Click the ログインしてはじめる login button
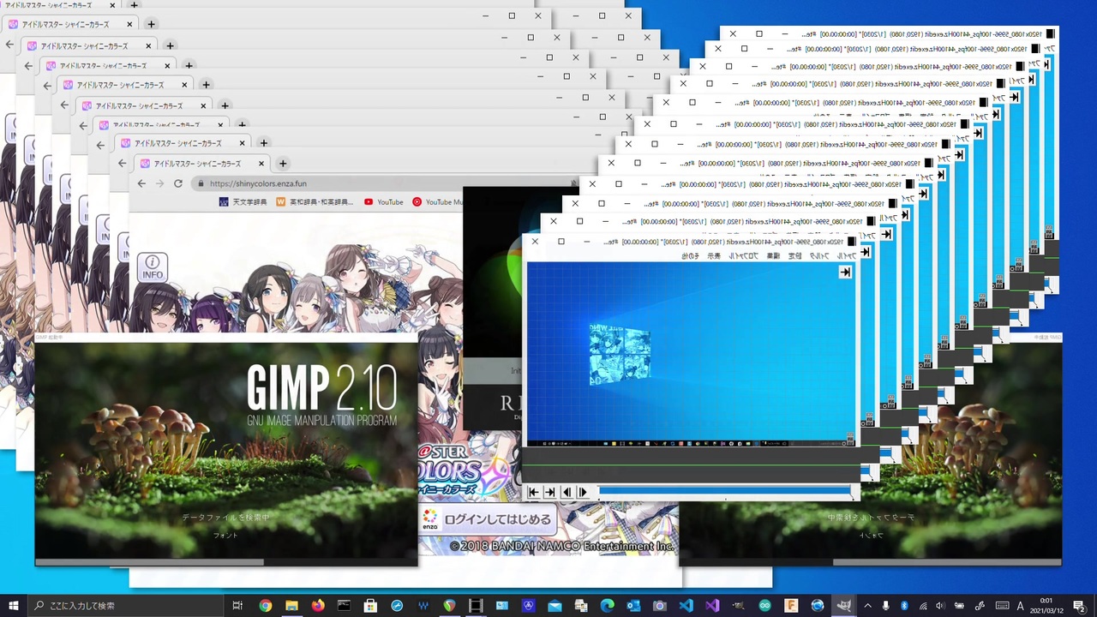1097x617 pixels. pos(487,518)
